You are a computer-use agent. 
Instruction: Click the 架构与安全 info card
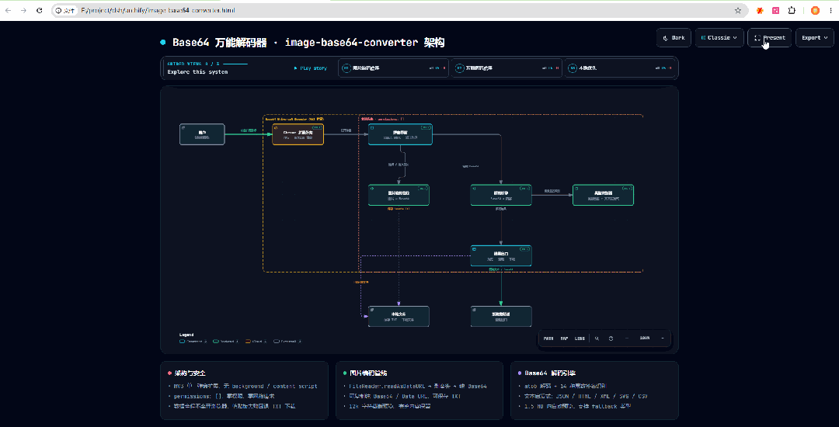pyautogui.click(x=244, y=391)
